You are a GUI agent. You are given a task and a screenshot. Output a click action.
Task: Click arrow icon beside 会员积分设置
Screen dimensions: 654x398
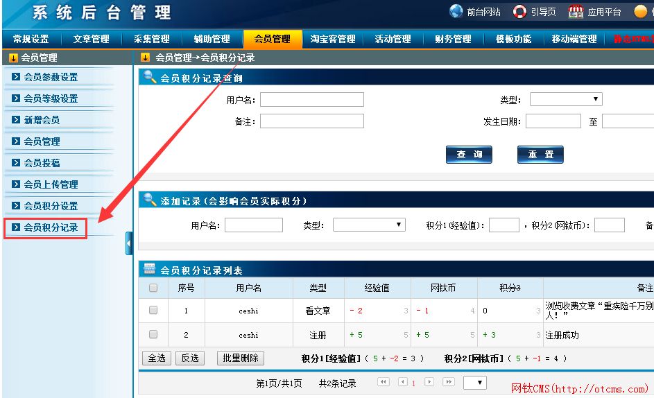[x=16, y=206]
